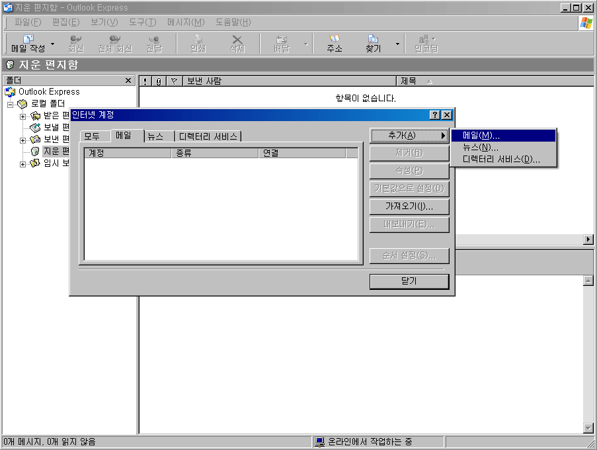Viewport: 597px width, 450px height.
Task: Open the 추가(A) submenu button
Action: [409, 136]
